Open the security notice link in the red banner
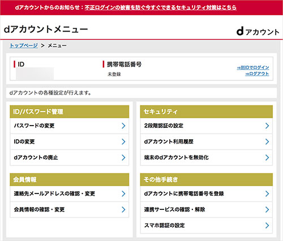Viewport: 283px width, 241px height. coord(161,7)
